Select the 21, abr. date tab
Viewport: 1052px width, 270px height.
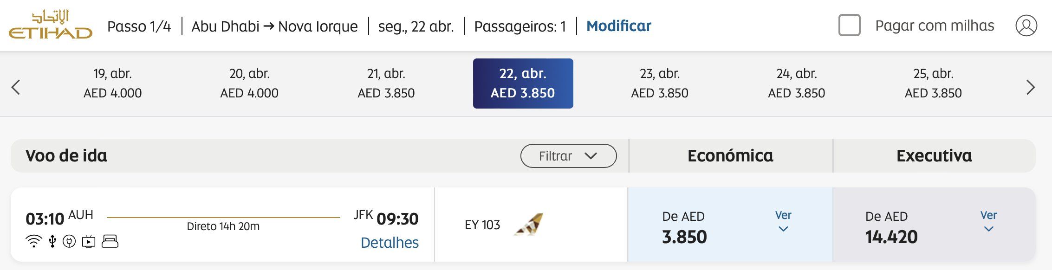386,84
